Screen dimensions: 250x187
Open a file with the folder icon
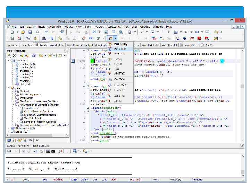[x=23, y=32]
